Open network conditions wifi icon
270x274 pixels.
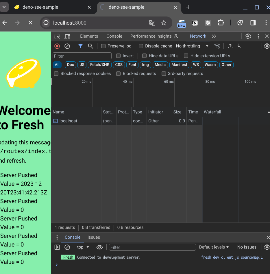point(217,46)
